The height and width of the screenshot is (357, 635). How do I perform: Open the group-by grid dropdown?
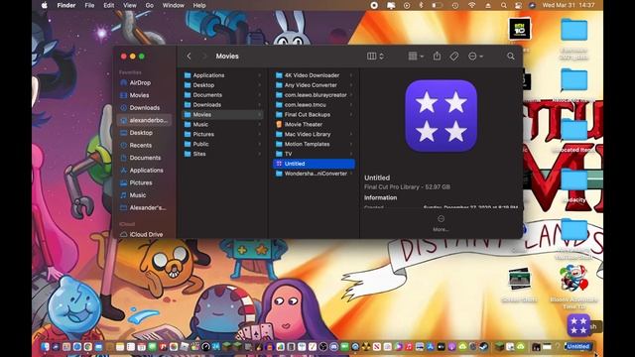(x=416, y=57)
